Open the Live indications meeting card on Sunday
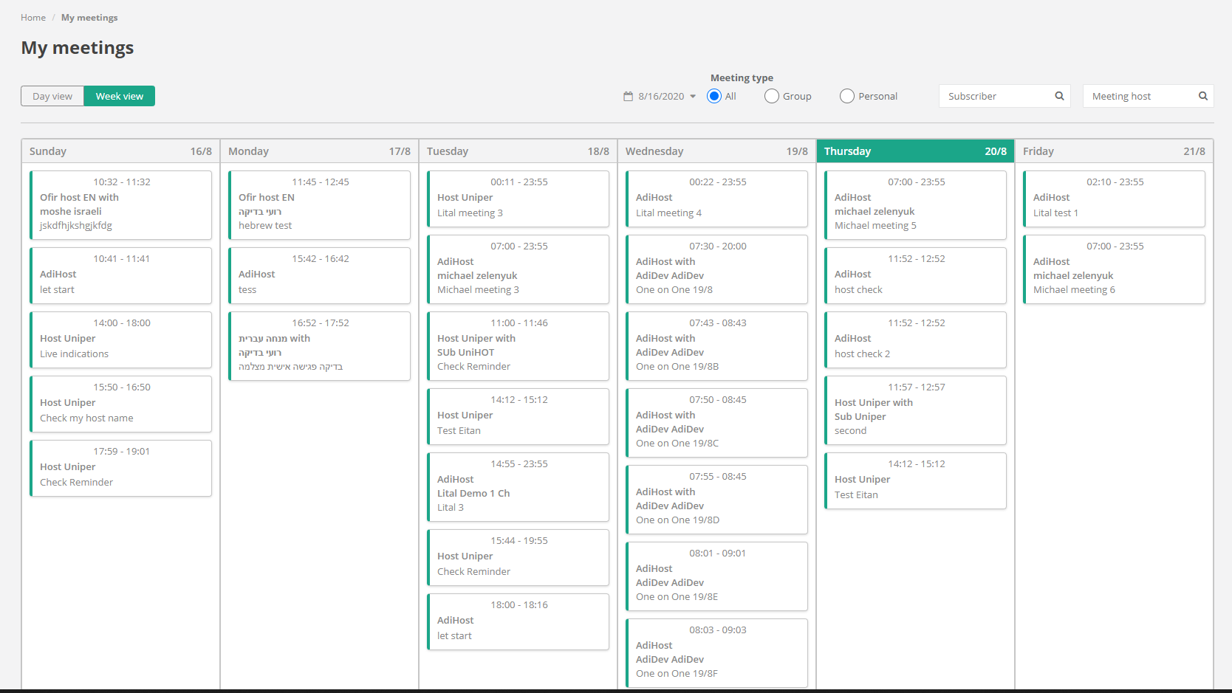The height and width of the screenshot is (693, 1232). [121, 339]
